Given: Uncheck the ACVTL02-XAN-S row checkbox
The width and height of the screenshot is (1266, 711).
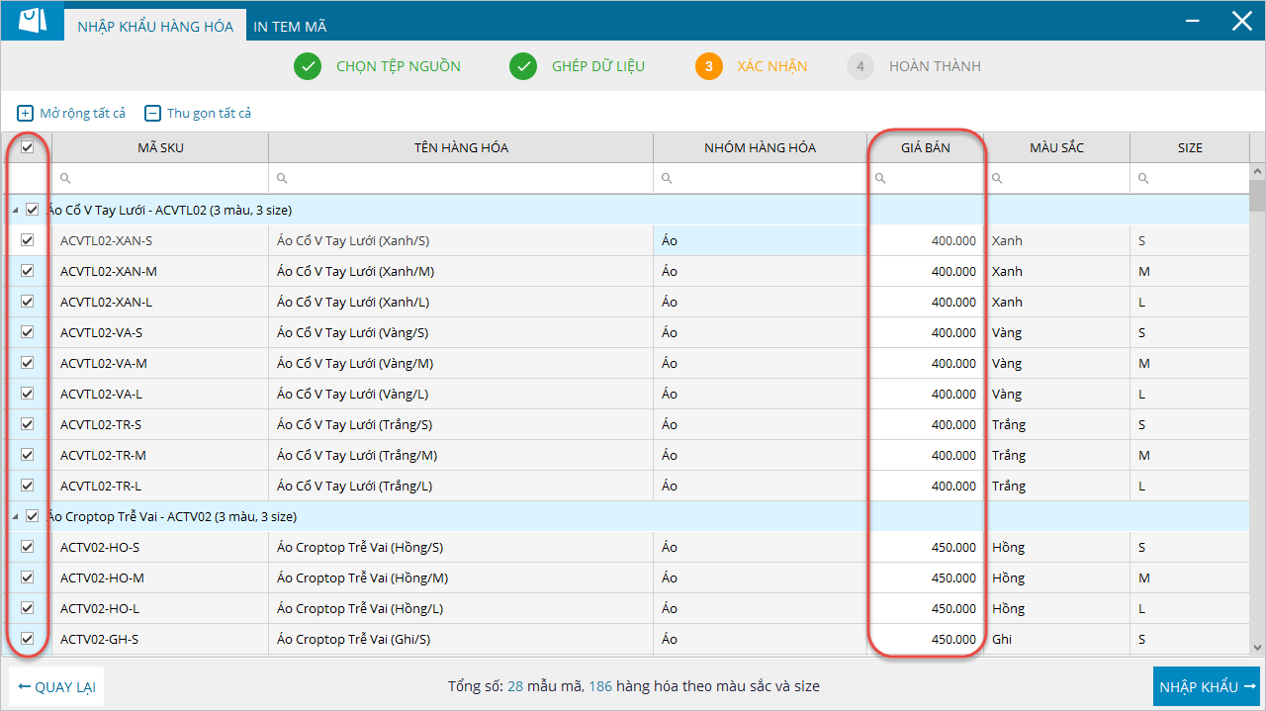Looking at the screenshot, I should [x=28, y=240].
